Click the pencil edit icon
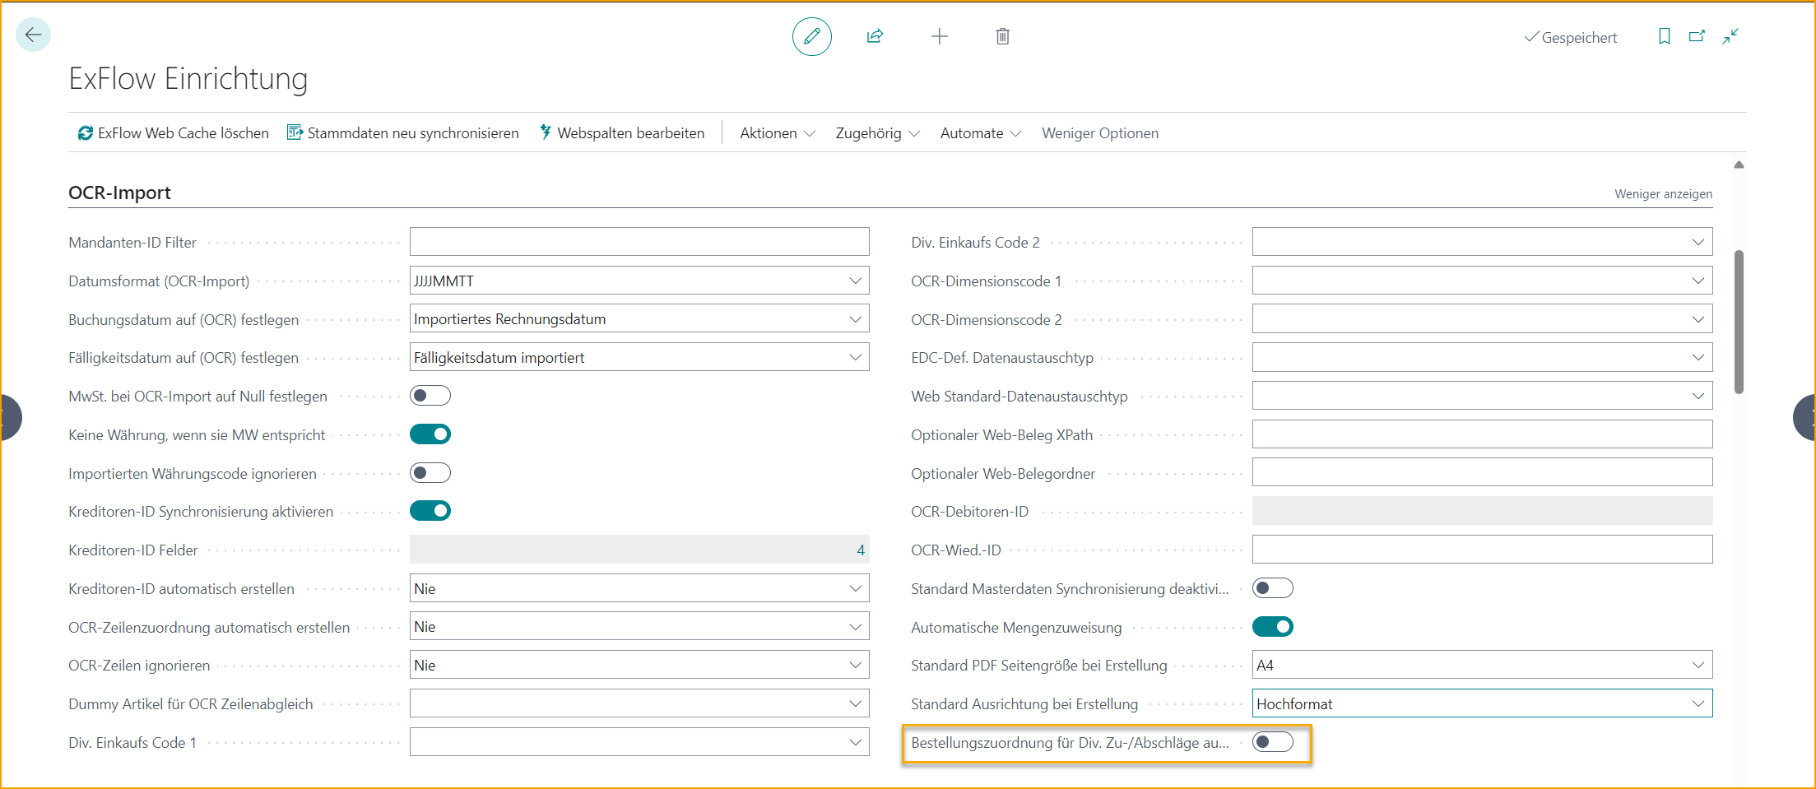The width and height of the screenshot is (1816, 789). point(811,36)
